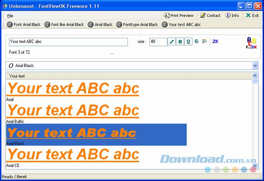Expand the Arial Black font dropdown
This screenshot has width=264, height=181.
click(x=255, y=66)
